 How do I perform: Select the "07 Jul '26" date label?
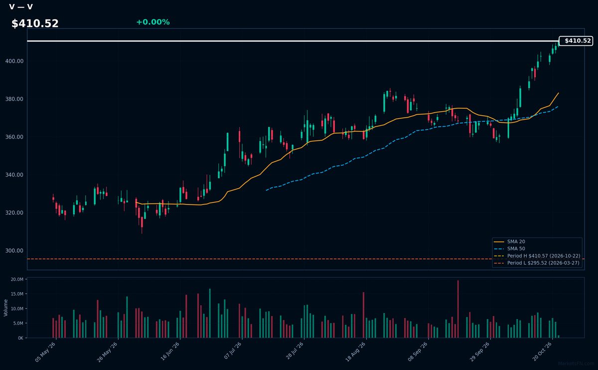point(231,352)
